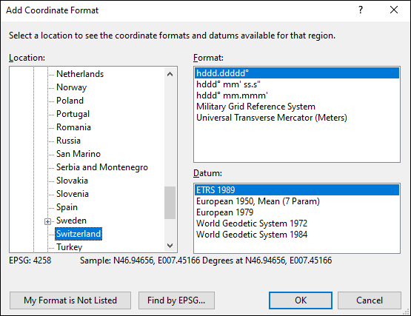
Task: Click the Location list scroll up arrow
Action: coord(170,74)
